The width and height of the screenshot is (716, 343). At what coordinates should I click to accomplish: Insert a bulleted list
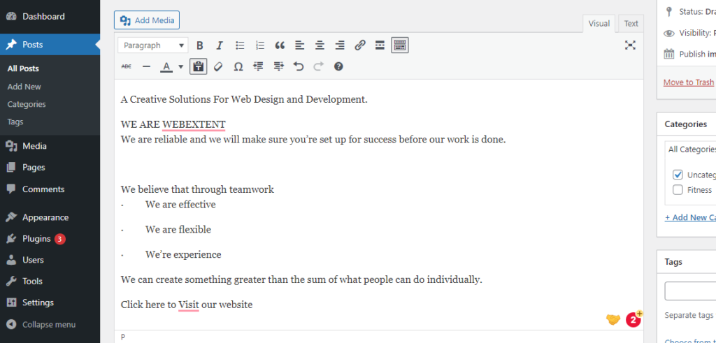(x=240, y=45)
